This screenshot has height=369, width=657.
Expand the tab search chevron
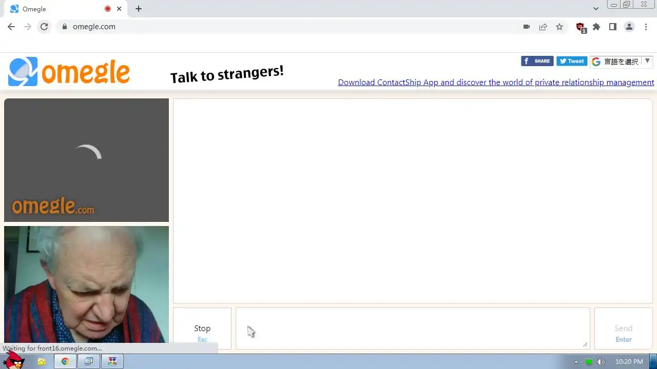coord(595,9)
